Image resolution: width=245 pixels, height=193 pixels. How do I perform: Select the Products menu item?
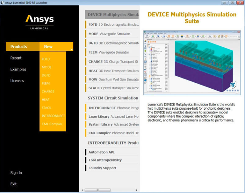tap(23, 46)
